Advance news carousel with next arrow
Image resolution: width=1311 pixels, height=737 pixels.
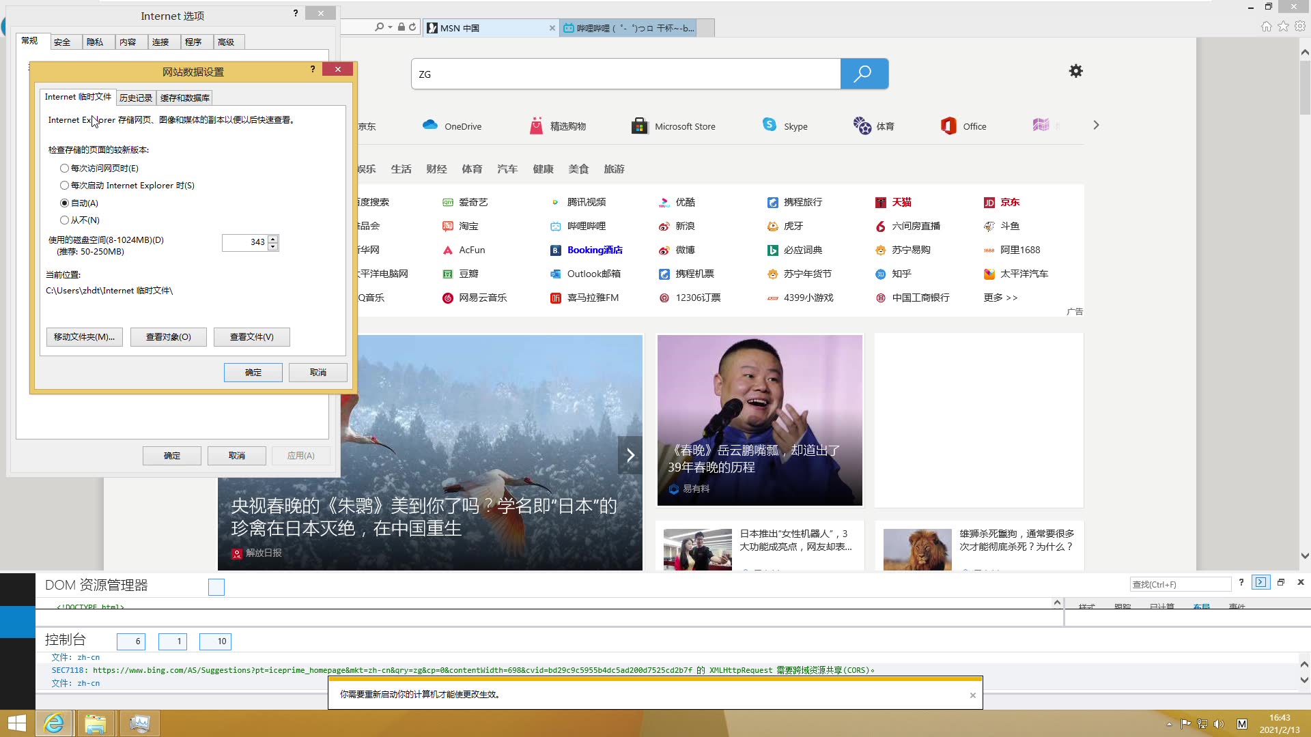click(630, 455)
